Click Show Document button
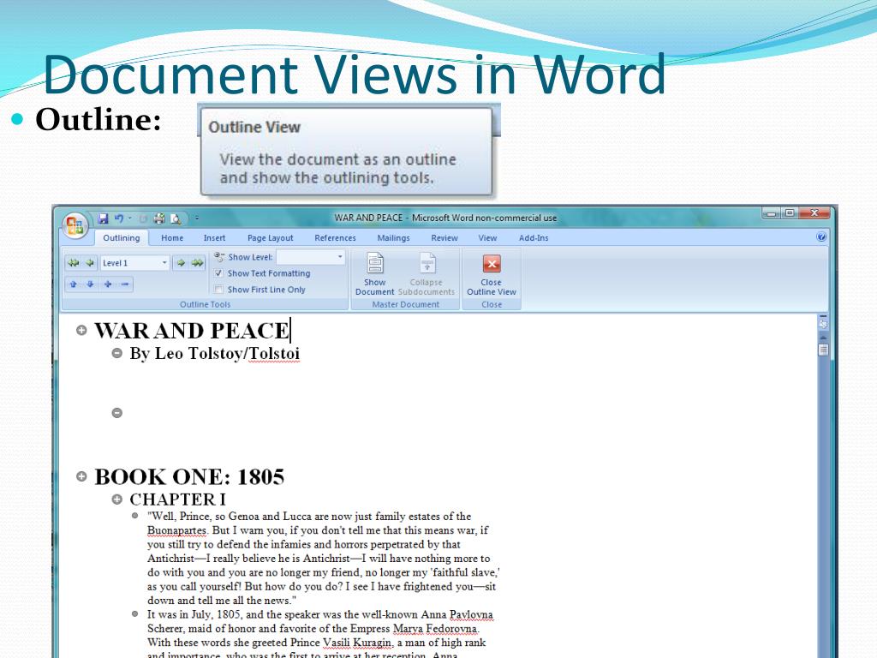The width and height of the screenshot is (877, 658). click(375, 273)
